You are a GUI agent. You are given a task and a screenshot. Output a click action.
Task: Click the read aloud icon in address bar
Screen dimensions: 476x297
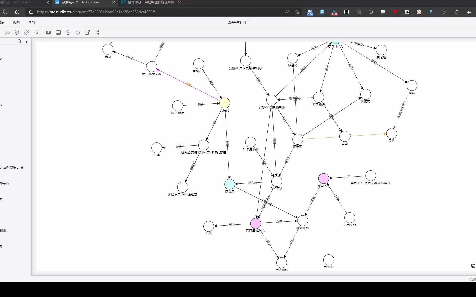point(287,12)
